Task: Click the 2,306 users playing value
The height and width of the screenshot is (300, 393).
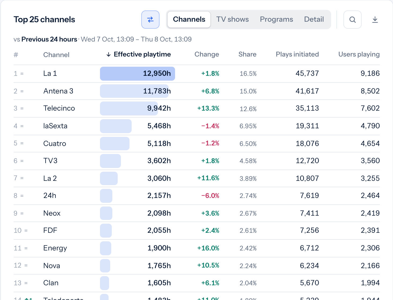Action: 370,248
